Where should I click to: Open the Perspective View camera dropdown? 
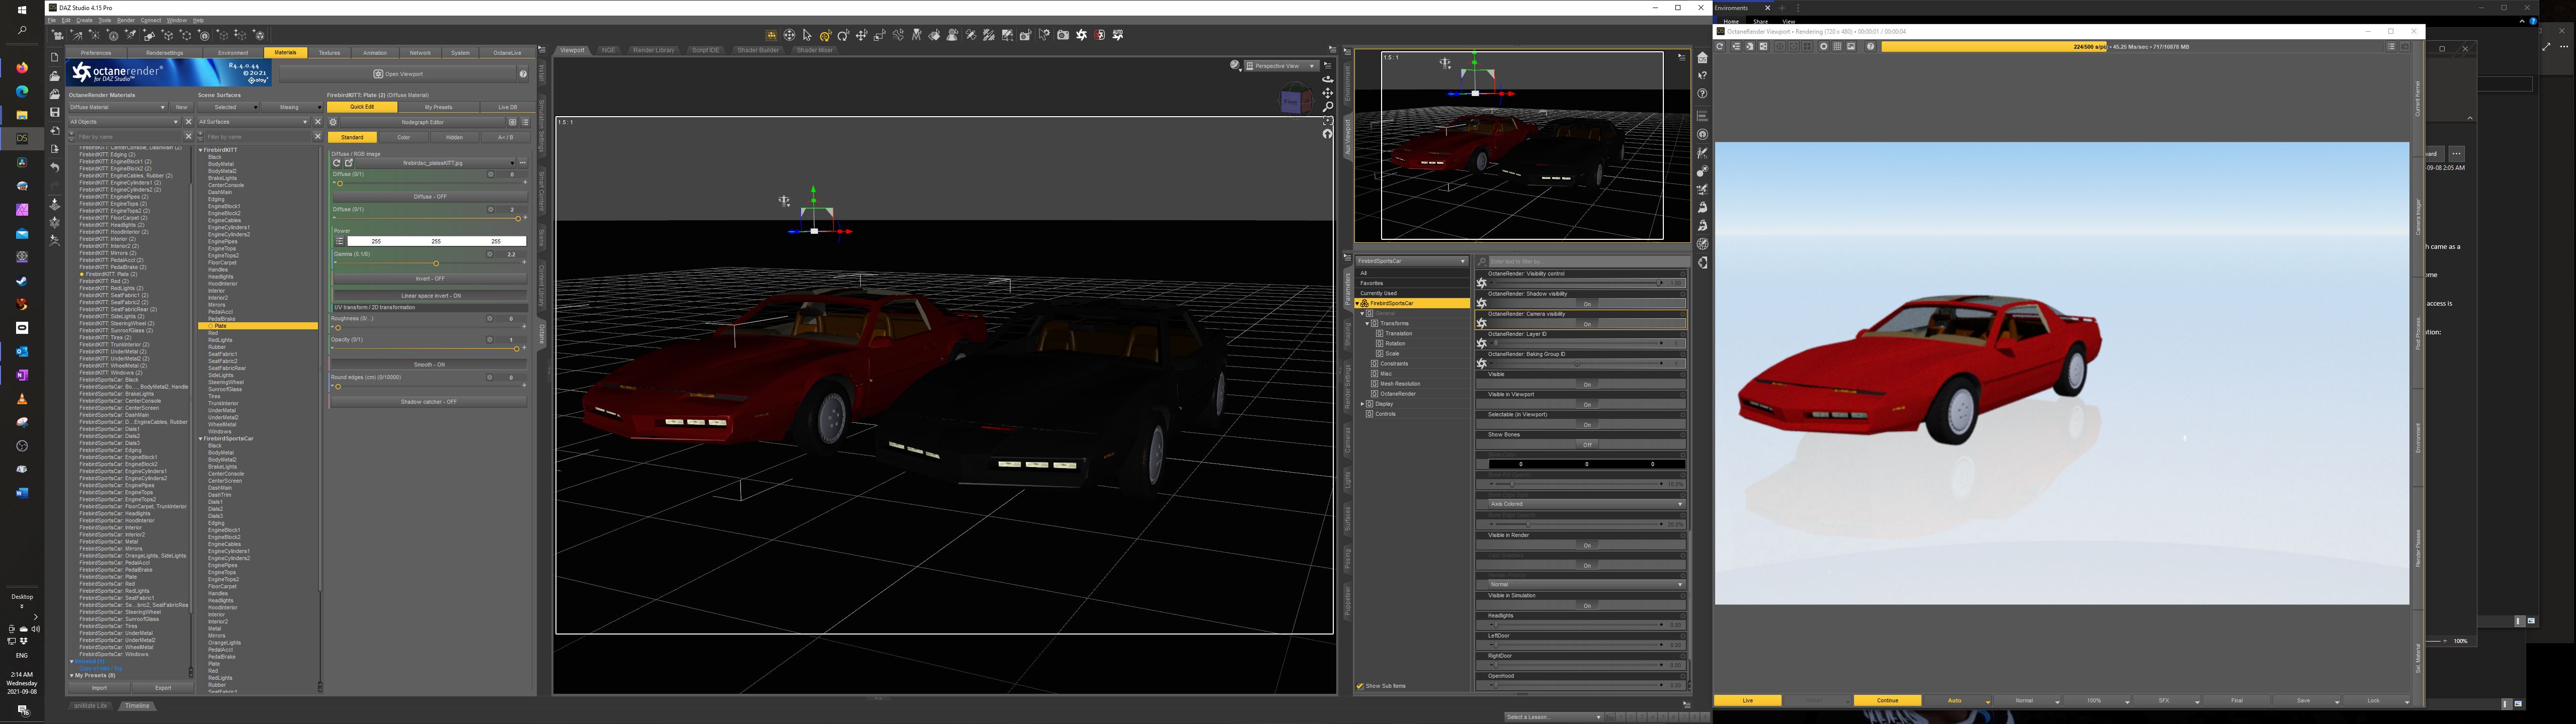tap(1281, 66)
